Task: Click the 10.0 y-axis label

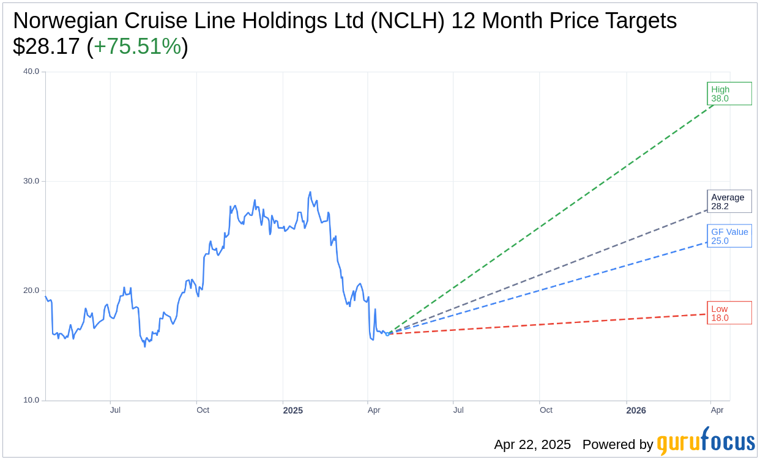Action: coord(31,400)
